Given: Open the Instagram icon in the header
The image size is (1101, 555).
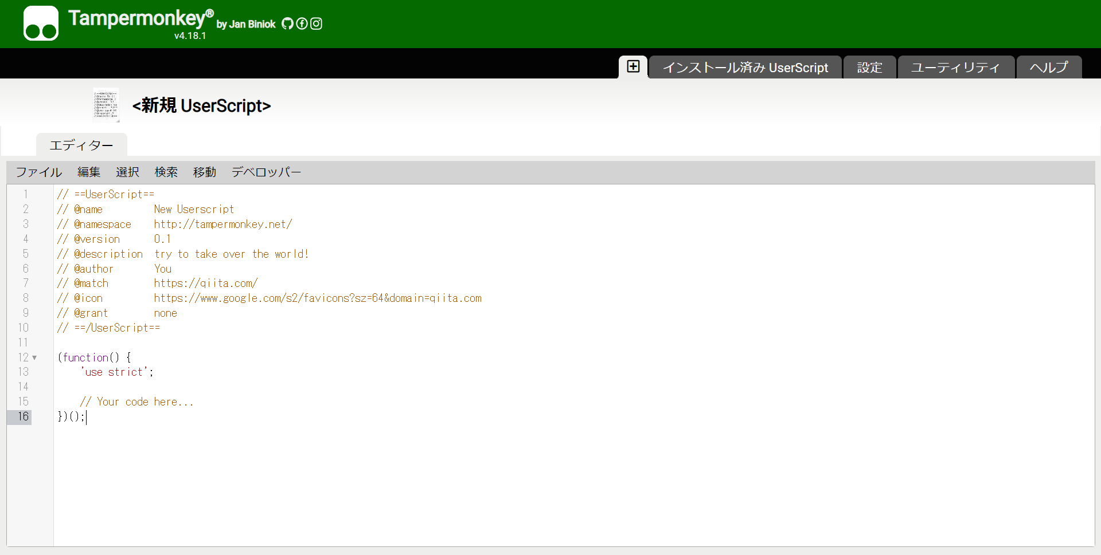Looking at the screenshot, I should pyautogui.click(x=316, y=23).
